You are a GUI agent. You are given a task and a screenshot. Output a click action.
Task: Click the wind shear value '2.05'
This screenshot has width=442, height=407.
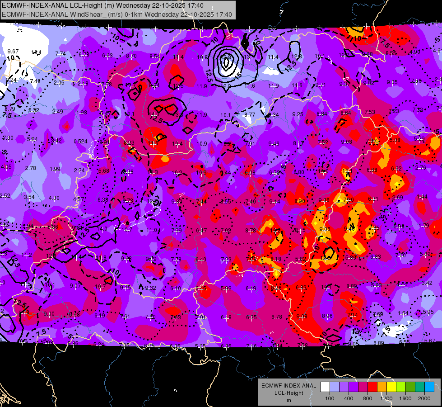[59, 82]
